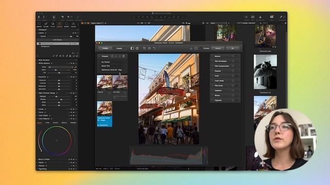This screenshot has width=330, height=185.
Task: Switch to the Profiles tab in Dehancer
Action: tap(105, 48)
